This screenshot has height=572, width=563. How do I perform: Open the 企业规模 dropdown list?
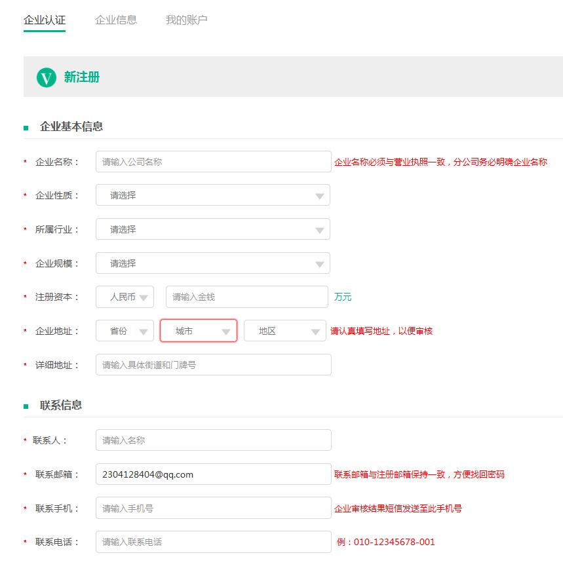pyautogui.click(x=213, y=263)
